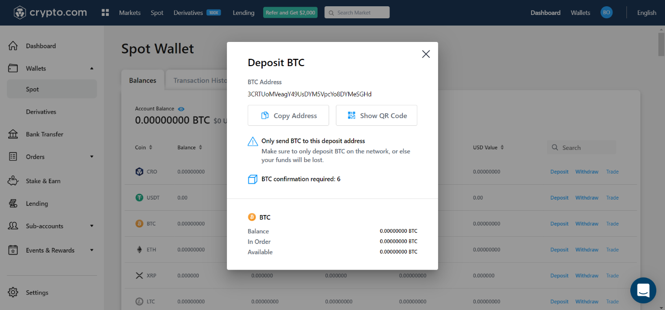Click the coin Search field in table
Image resolution: width=665 pixels, height=310 pixels.
click(581, 148)
